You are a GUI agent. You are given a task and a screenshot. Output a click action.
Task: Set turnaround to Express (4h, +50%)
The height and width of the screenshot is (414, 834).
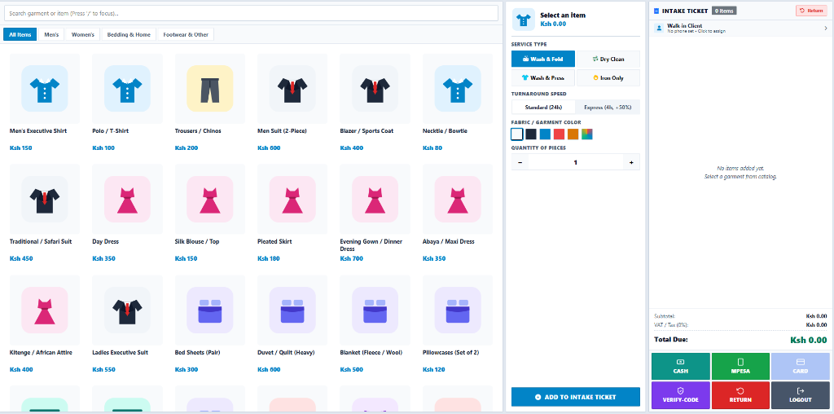[x=608, y=107]
